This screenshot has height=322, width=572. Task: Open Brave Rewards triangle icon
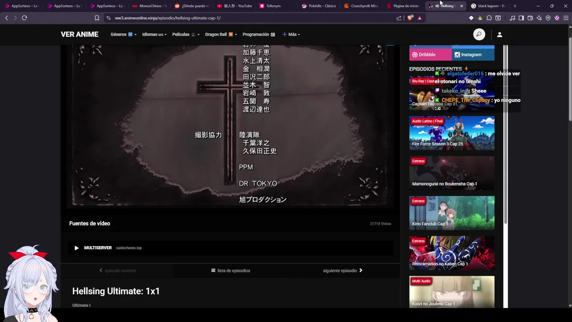click(x=419, y=18)
